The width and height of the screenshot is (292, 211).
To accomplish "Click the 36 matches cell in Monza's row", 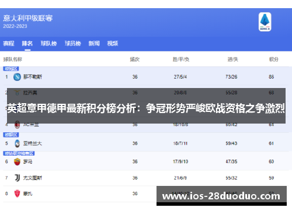I will (135, 194).
